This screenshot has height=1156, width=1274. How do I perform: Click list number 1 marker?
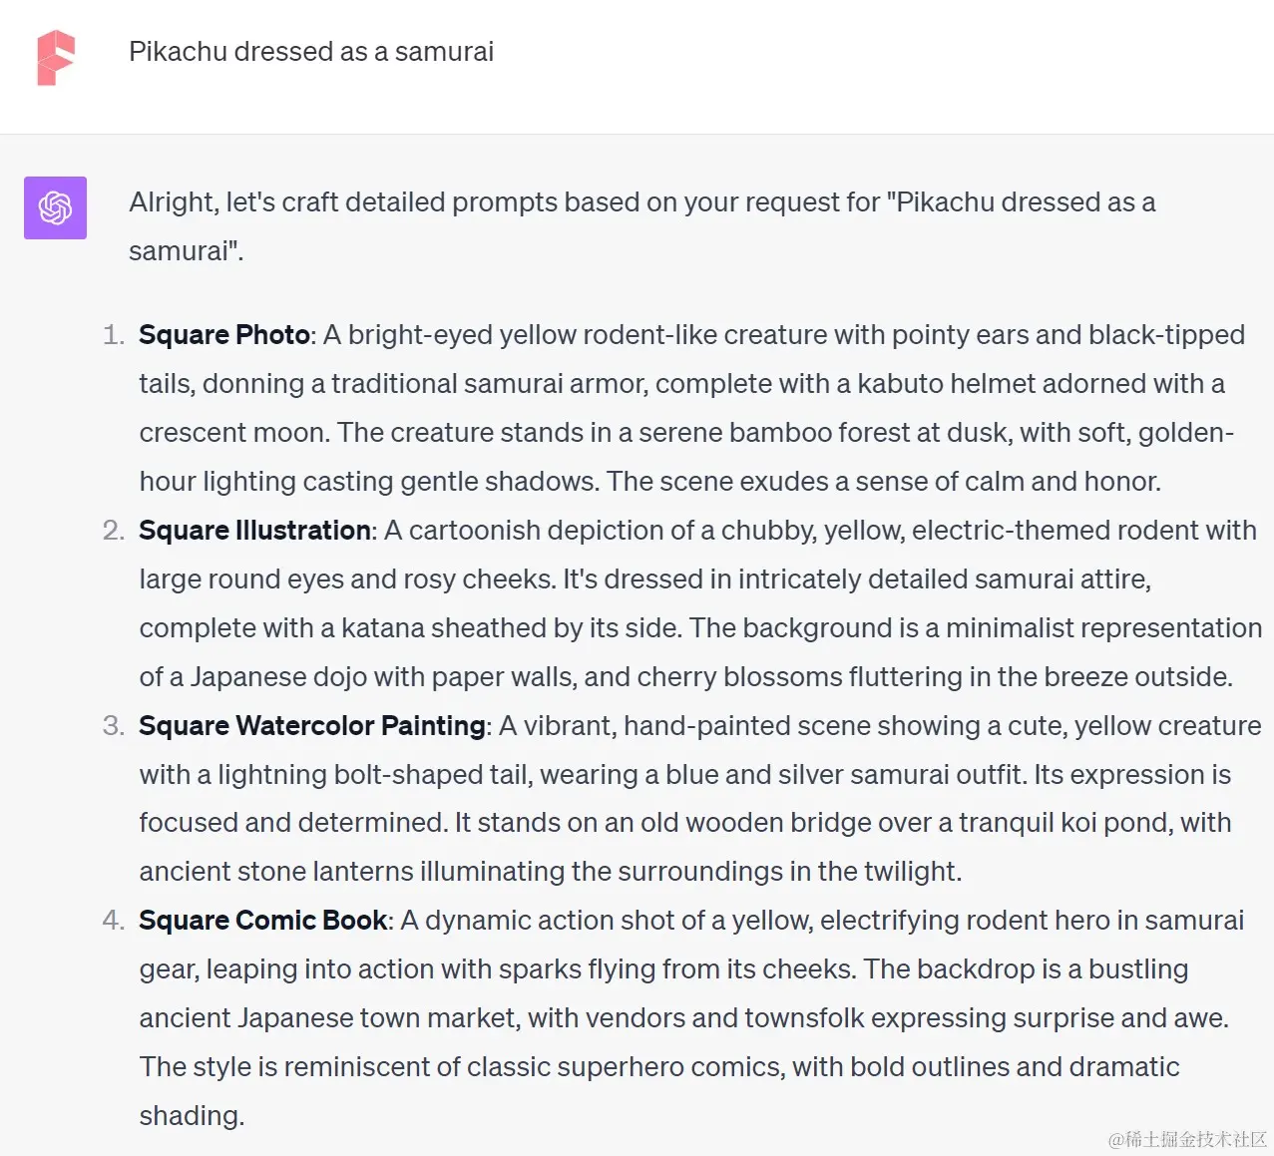click(x=114, y=335)
